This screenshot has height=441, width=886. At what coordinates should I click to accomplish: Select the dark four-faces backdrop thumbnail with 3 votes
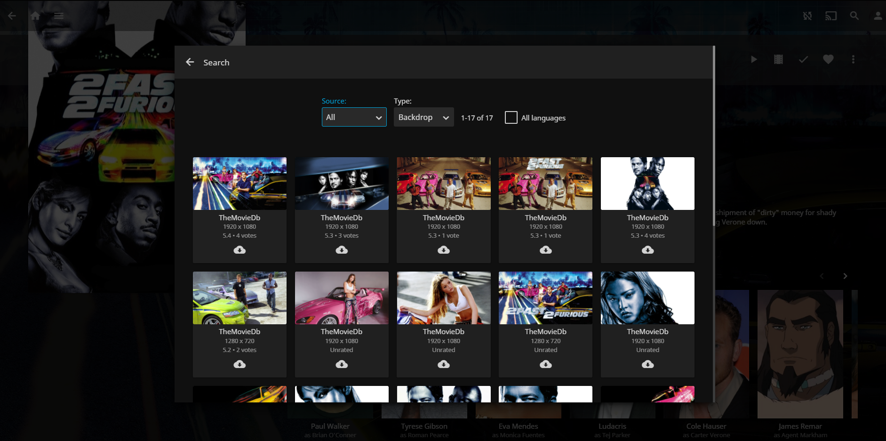(342, 184)
